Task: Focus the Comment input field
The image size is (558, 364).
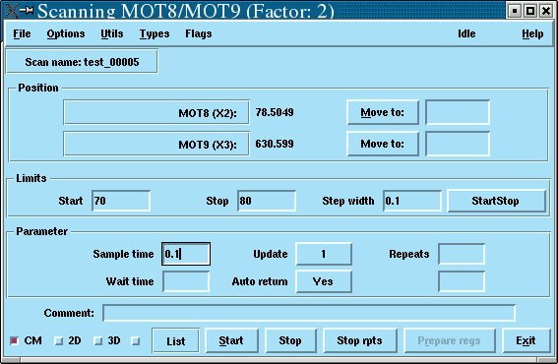Action: 309,313
